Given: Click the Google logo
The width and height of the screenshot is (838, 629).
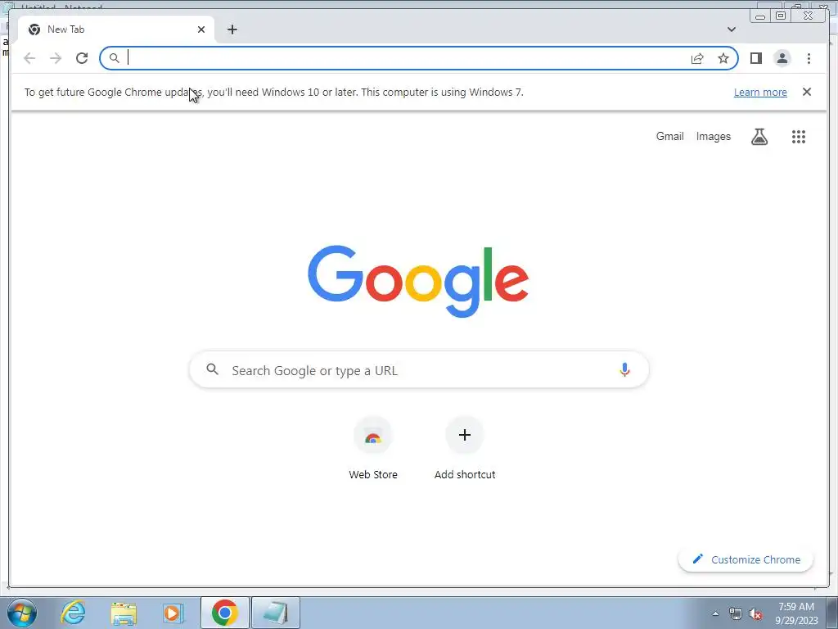Looking at the screenshot, I should tap(418, 281).
